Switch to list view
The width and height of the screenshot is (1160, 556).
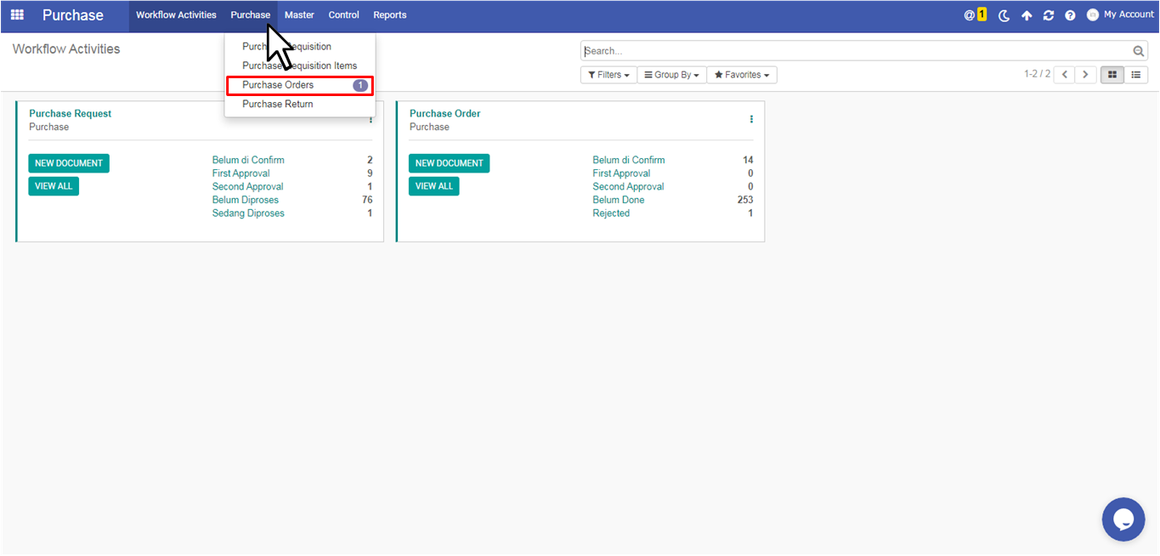tap(1135, 75)
